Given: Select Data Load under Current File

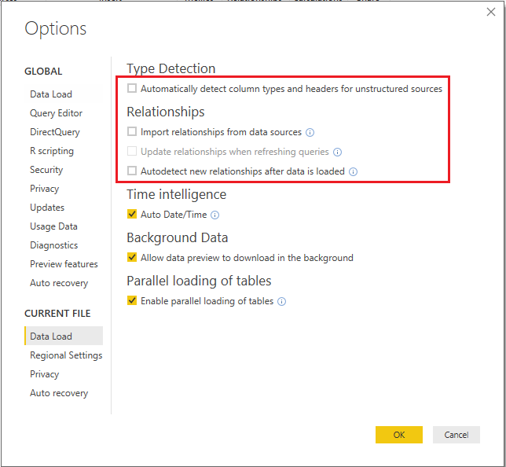Looking at the screenshot, I should point(64,336).
